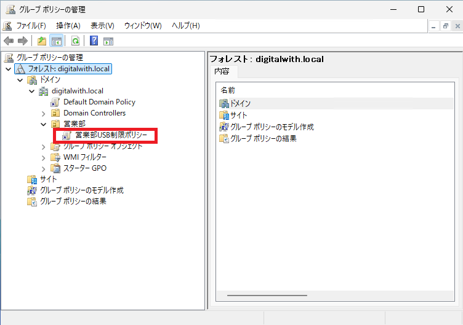Click the horizontal scrollbar in contents pane

click(267, 296)
